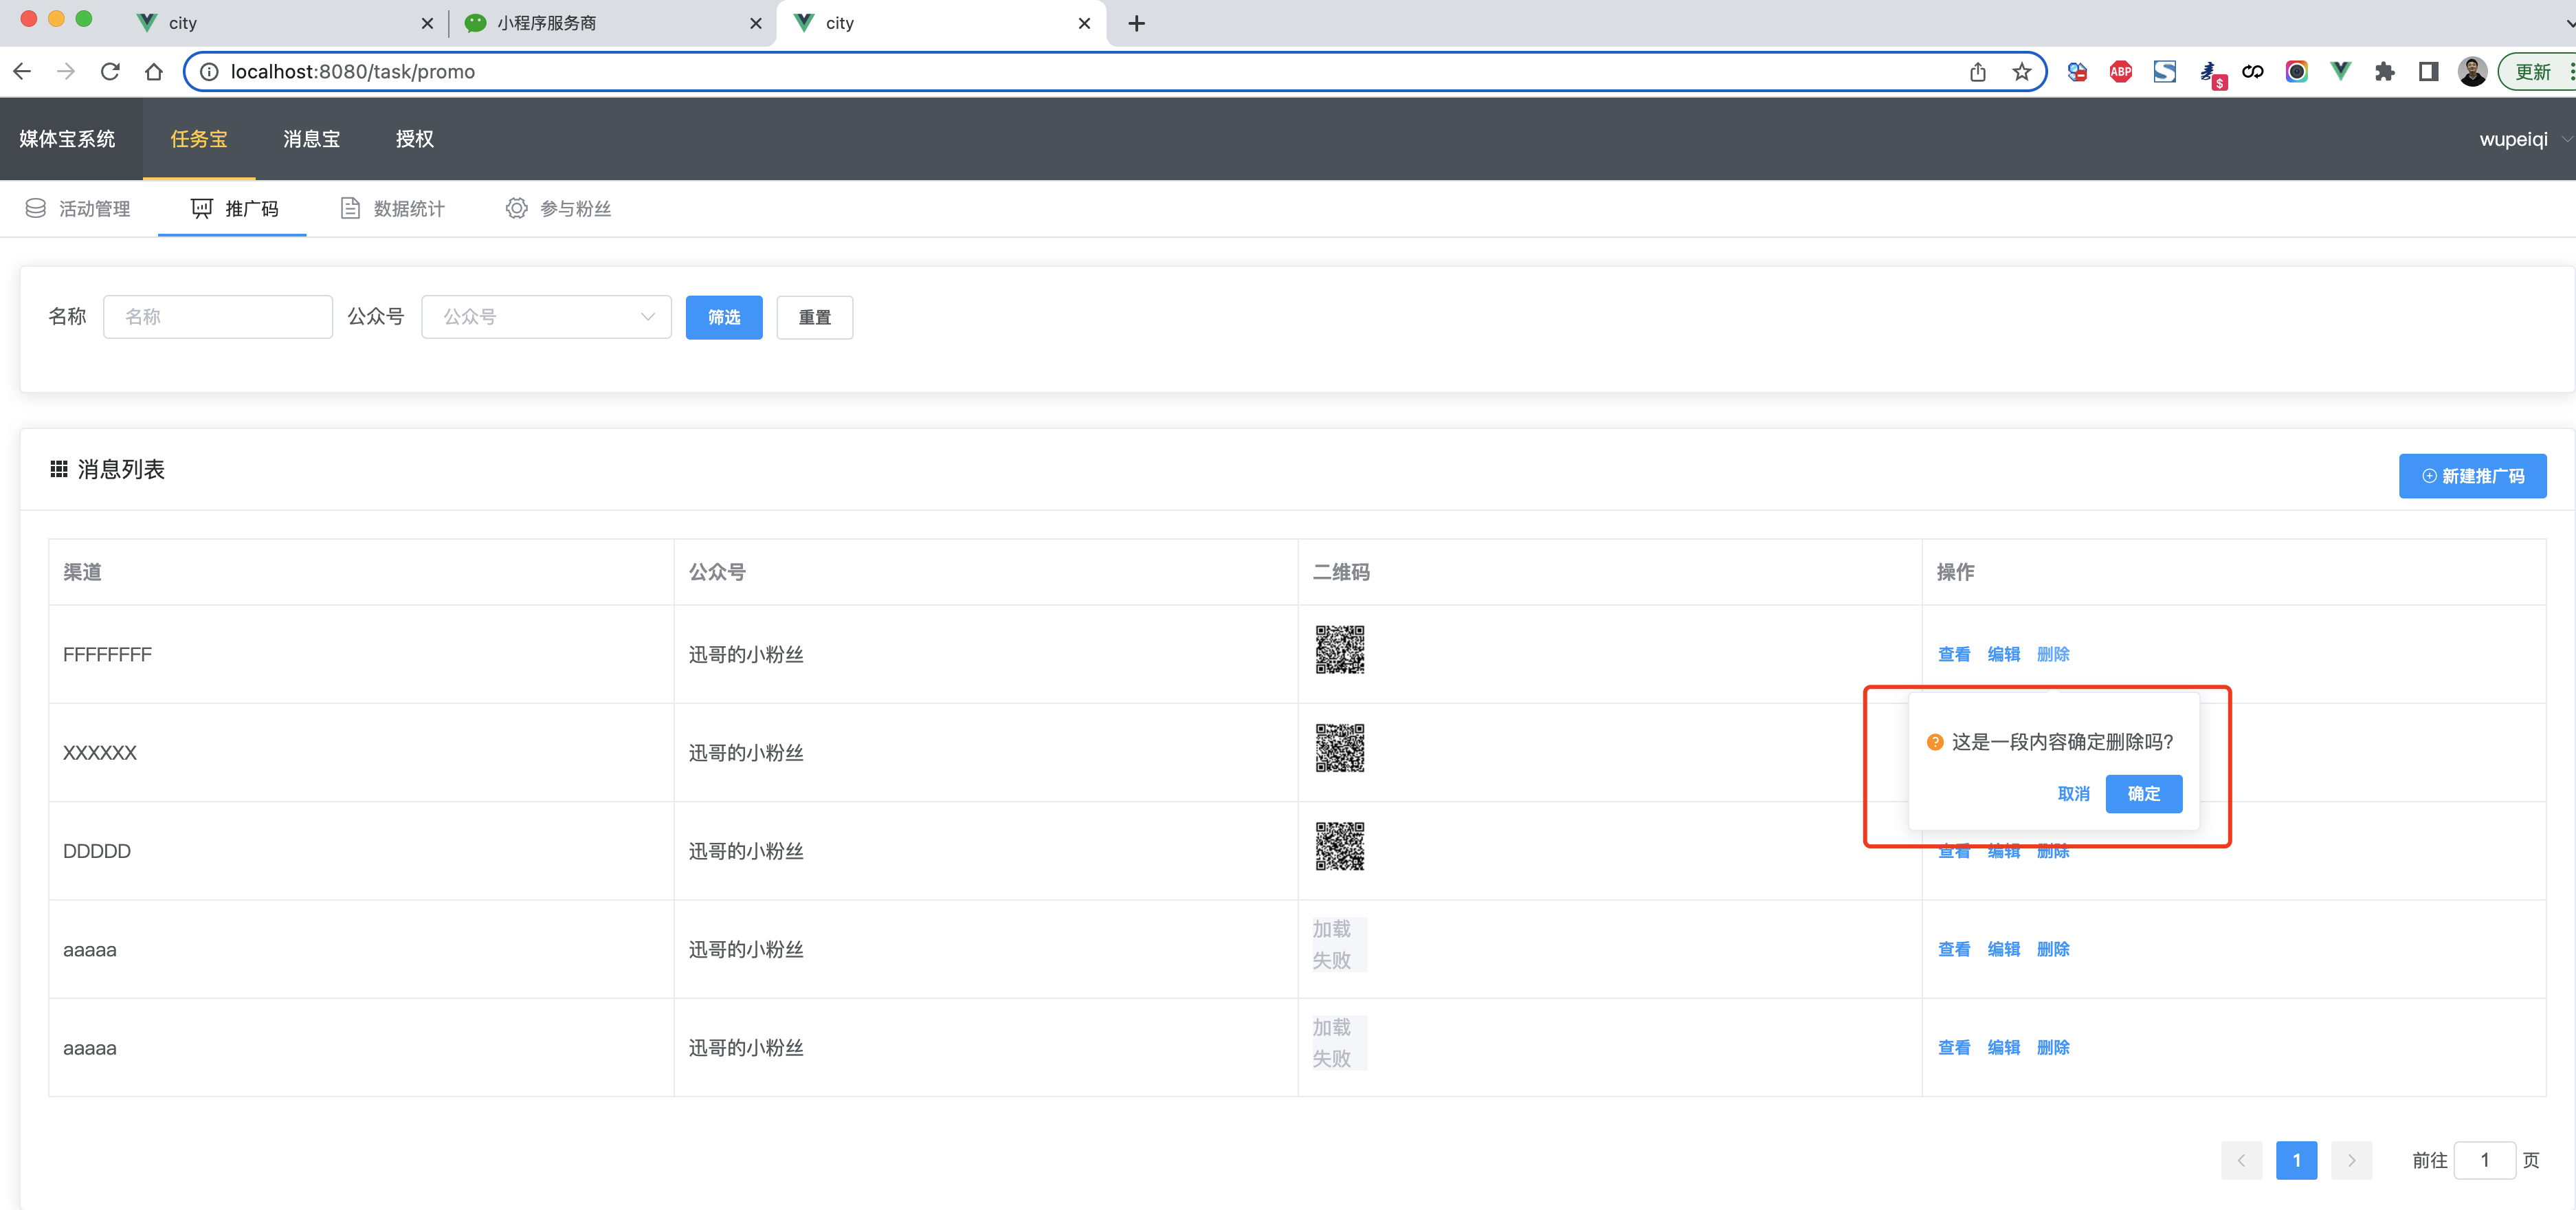Open the 消息宝 top menu item
The image size is (2576, 1210).
[311, 139]
